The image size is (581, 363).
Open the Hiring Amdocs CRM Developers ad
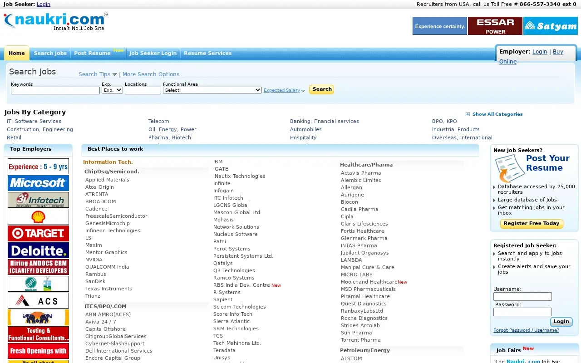pyautogui.click(x=38, y=267)
